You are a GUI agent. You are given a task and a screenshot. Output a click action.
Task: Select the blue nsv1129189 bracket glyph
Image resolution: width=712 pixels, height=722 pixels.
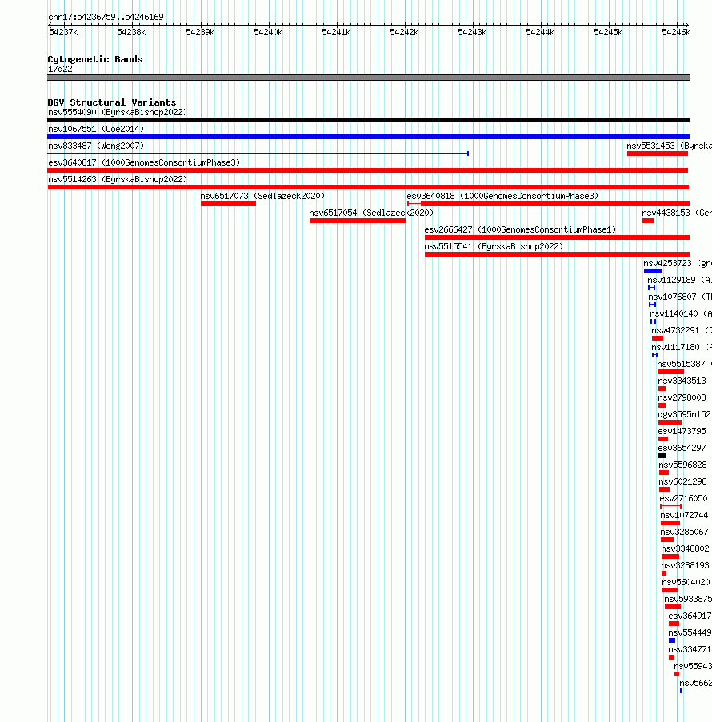652,289
